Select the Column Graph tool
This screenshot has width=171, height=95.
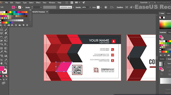pyautogui.click(x=6, y=56)
